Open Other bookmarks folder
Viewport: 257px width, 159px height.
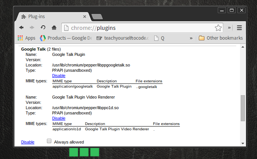(x=221, y=38)
